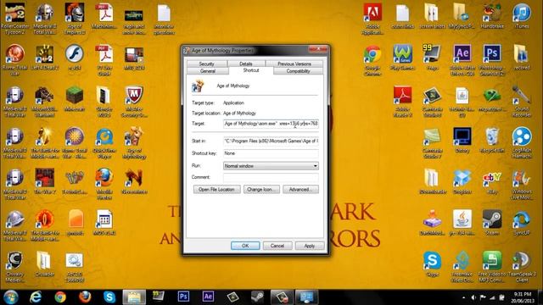Image resolution: width=543 pixels, height=305 pixels.
Task: Select the Flash file desktop icon
Action: pos(75,57)
